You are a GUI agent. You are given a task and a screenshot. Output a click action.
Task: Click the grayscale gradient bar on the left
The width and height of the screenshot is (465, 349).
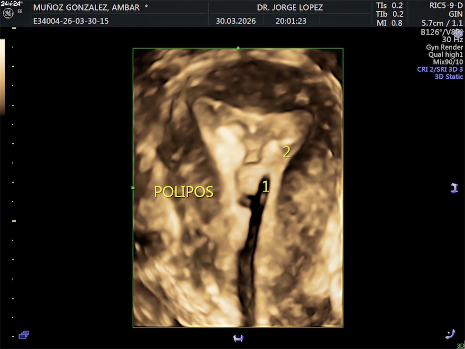[2, 77]
